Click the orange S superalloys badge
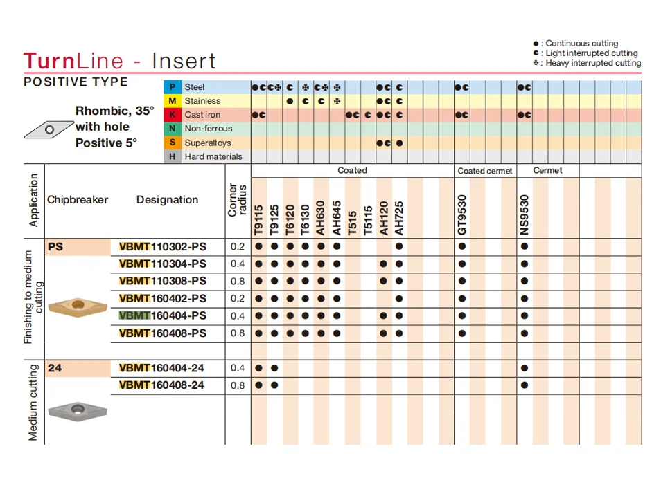This screenshot has height=487, width=661. 173,143
